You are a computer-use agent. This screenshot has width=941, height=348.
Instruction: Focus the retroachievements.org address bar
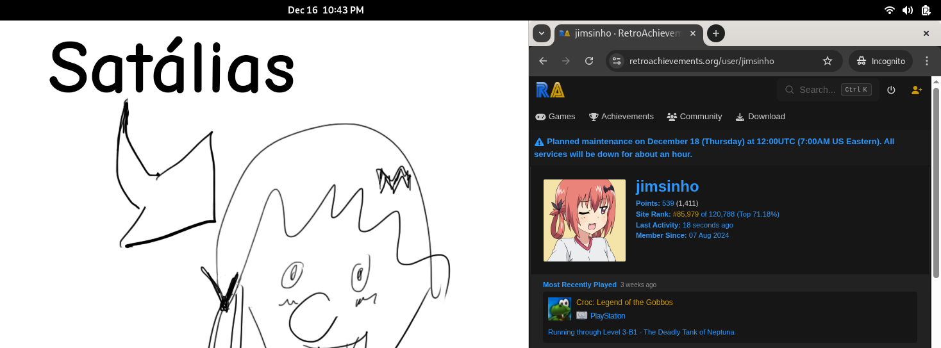[x=724, y=61]
